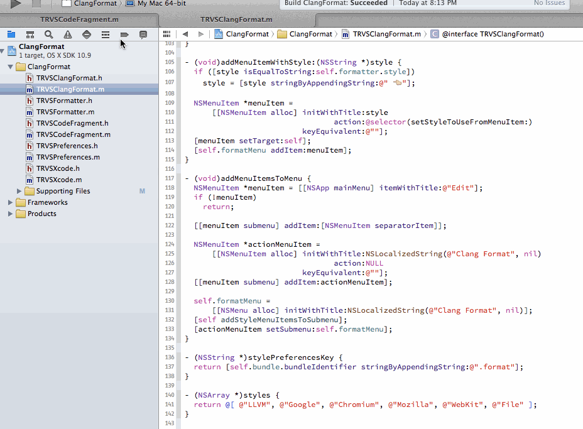Click No Issues status indicator
This screenshot has height=429, width=583.
[x=549, y=3]
